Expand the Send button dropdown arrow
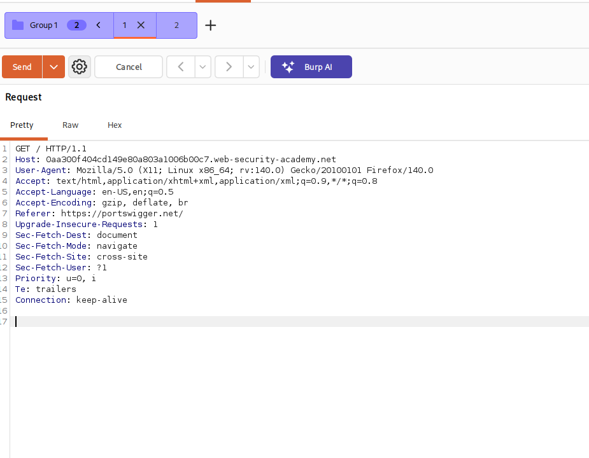589x458 pixels. pos(53,67)
